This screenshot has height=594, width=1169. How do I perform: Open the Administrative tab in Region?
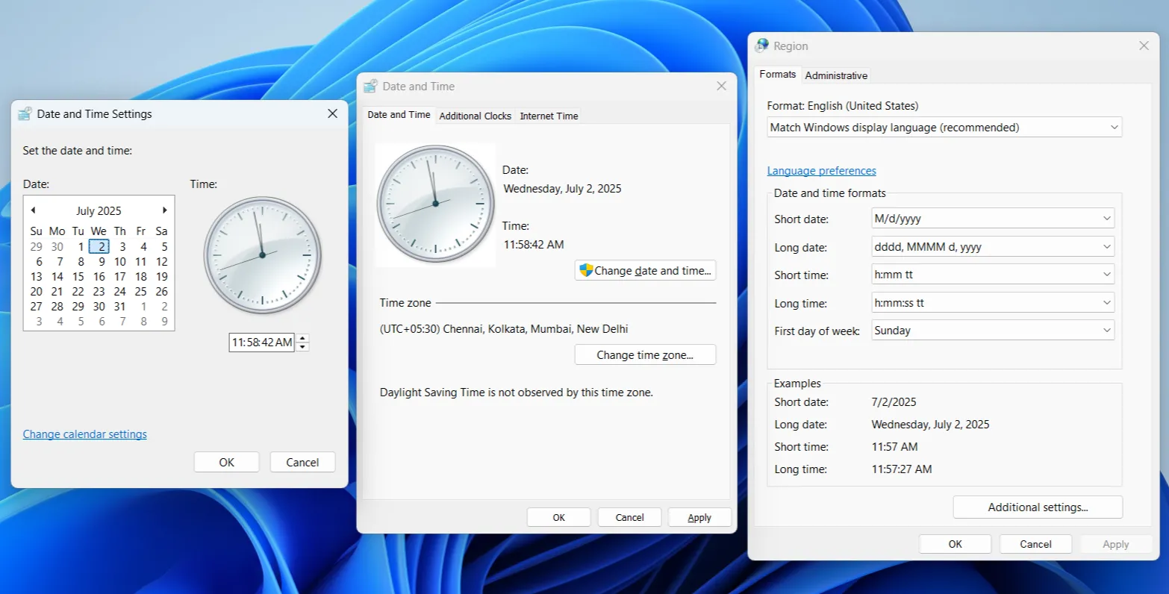836,75
